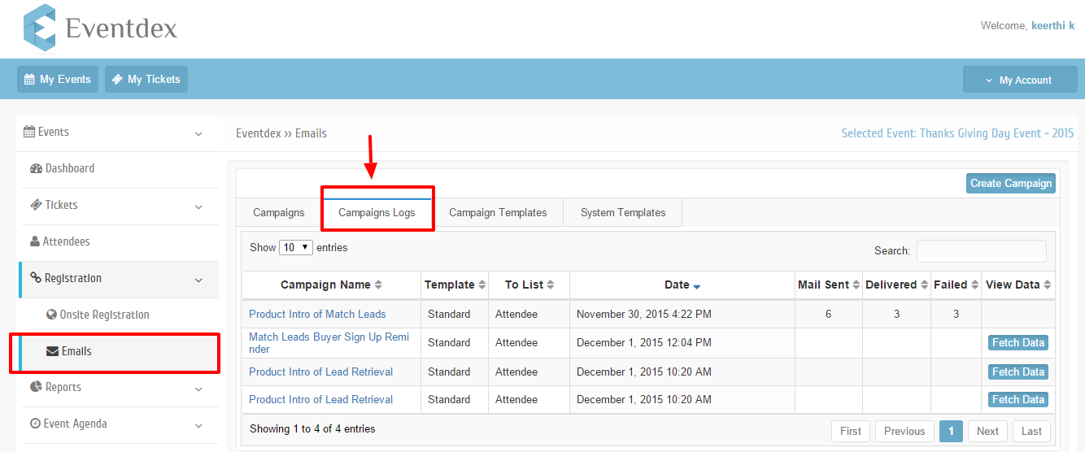
Task: Click the Eventdex logo icon
Action: [40, 28]
